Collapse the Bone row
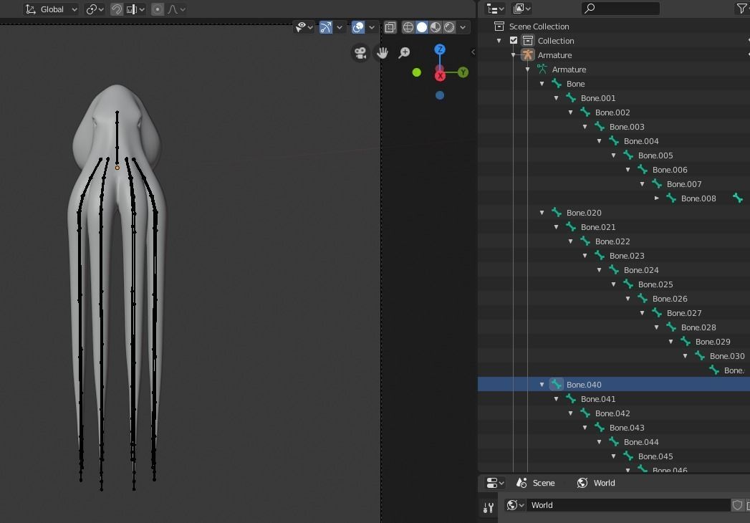This screenshot has height=523, width=750. (x=542, y=84)
